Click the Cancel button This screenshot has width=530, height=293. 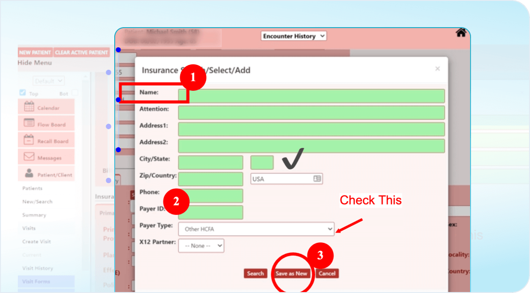coord(327,273)
